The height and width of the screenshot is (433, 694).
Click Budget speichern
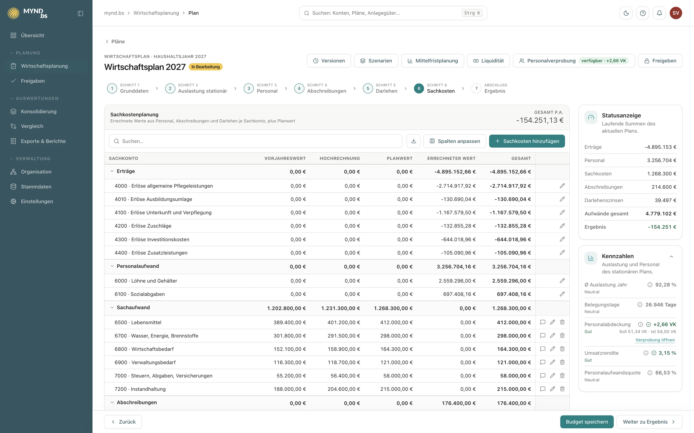tap(587, 422)
